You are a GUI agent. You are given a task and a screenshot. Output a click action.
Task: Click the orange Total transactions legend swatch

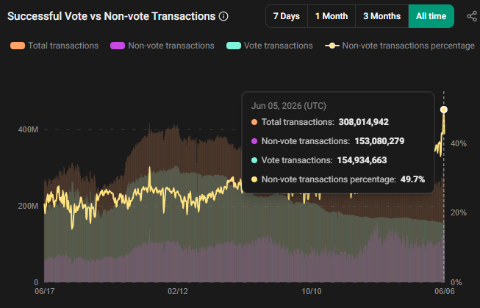coord(18,46)
